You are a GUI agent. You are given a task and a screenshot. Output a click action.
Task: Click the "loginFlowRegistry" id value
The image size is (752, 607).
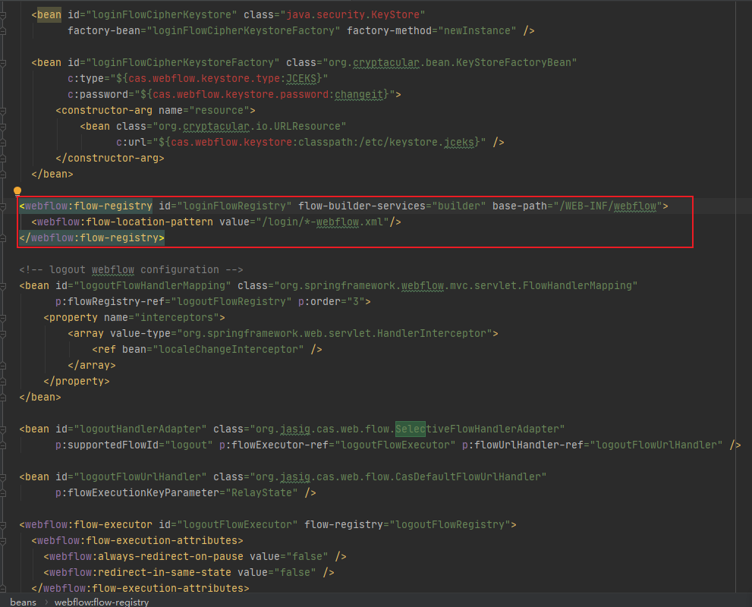[x=234, y=206]
